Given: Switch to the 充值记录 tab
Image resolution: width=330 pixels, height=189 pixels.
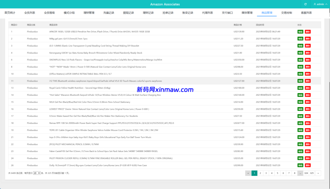Looking at the screenshot, I should [x=109, y=12].
